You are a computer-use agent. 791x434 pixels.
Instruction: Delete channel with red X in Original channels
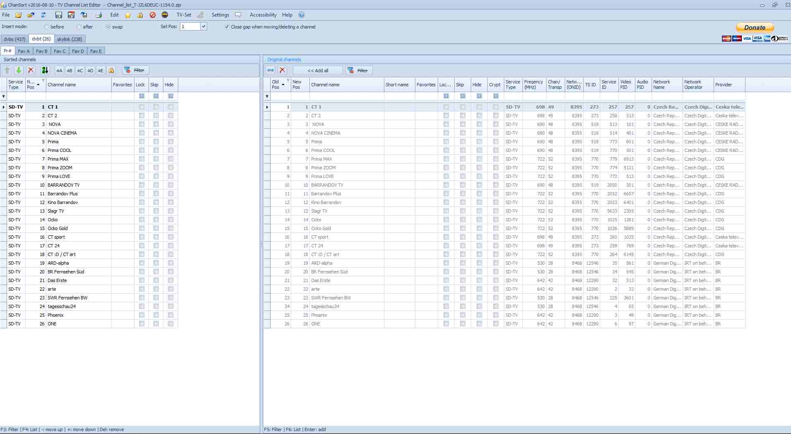282,70
